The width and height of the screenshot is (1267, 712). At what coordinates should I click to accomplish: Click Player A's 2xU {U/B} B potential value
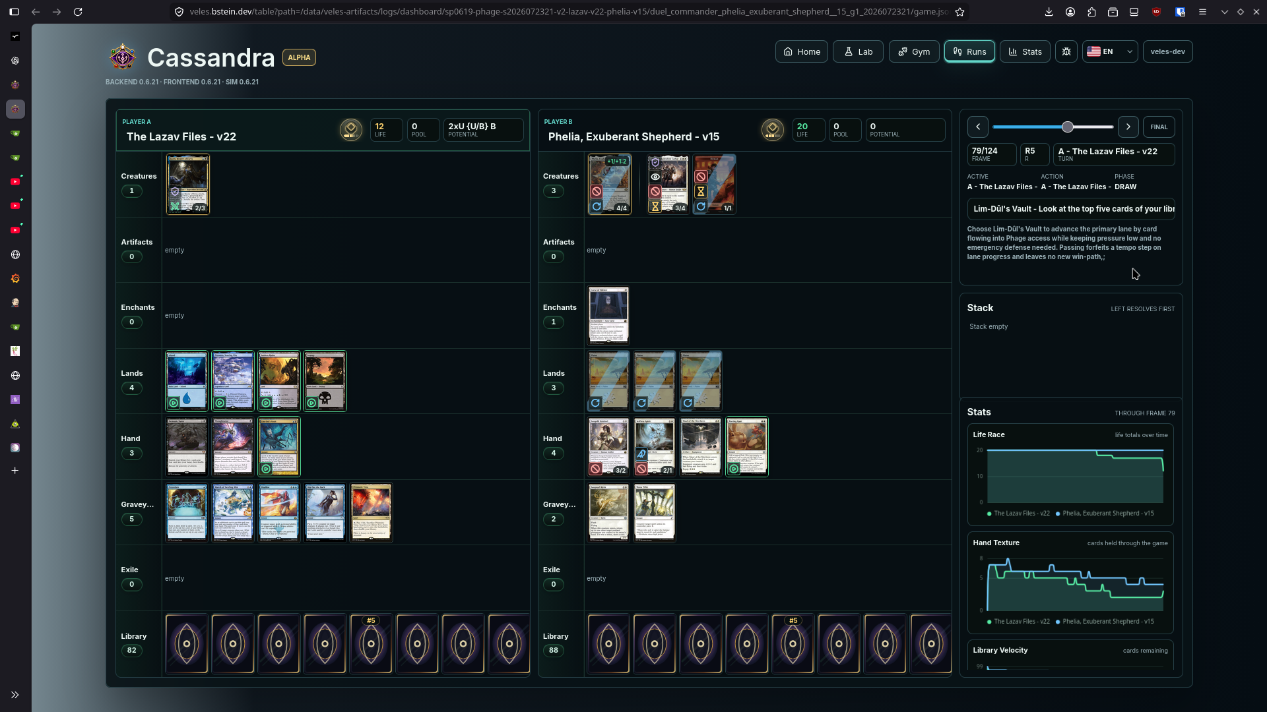coord(484,129)
